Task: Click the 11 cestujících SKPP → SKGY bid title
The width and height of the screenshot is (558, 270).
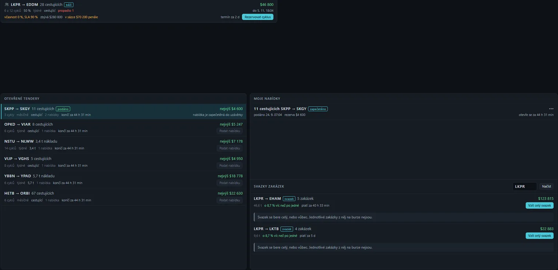Action: [280, 109]
